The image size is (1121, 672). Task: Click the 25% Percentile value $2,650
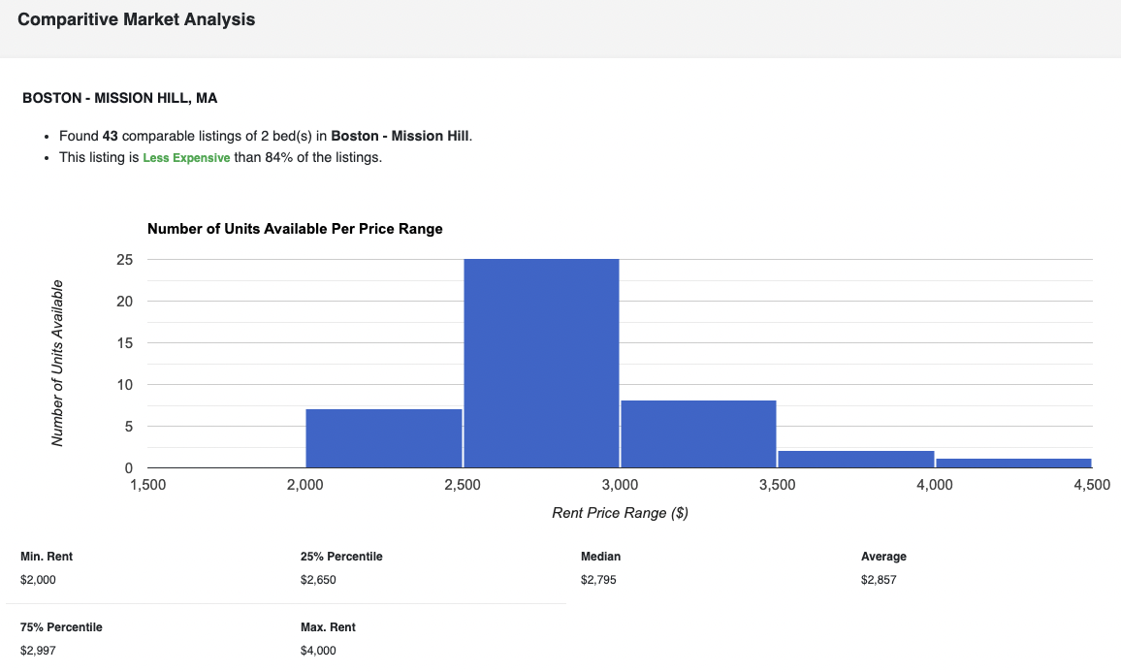pos(318,580)
